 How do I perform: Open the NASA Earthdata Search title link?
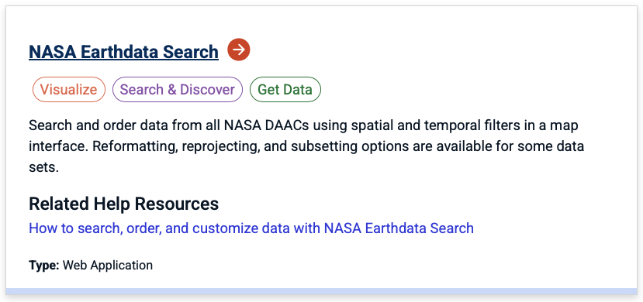click(x=123, y=52)
